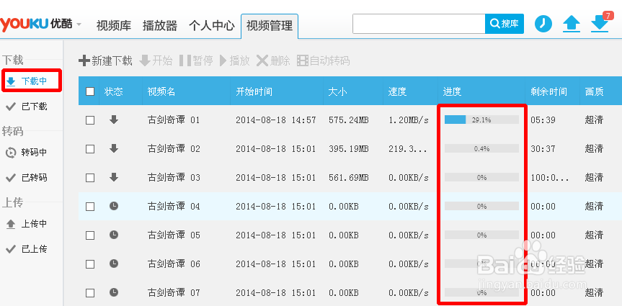Sort by 剩余时间 column header

(x=548, y=92)
